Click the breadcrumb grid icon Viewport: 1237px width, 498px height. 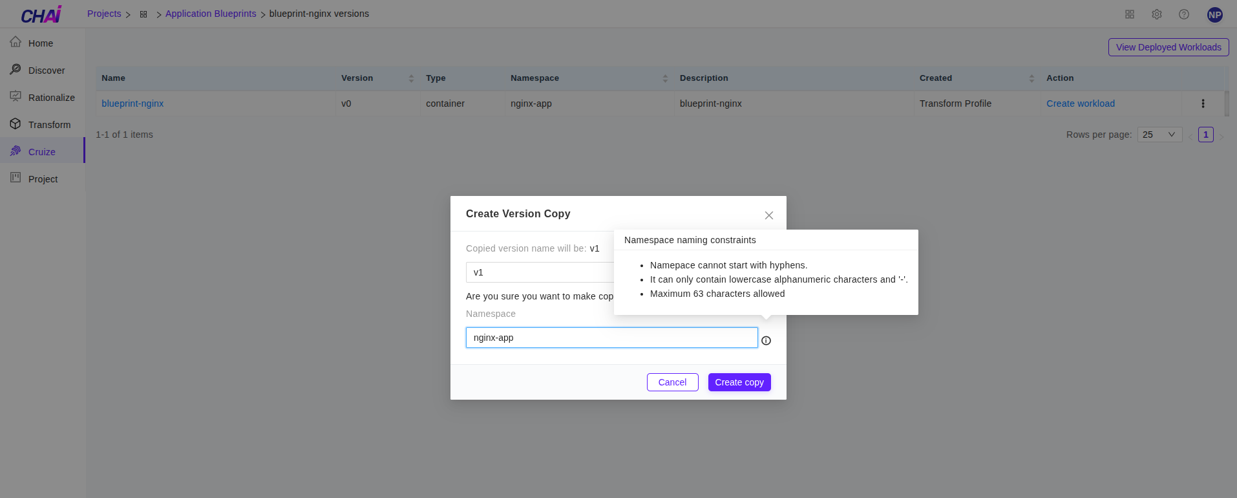point(143,14)
